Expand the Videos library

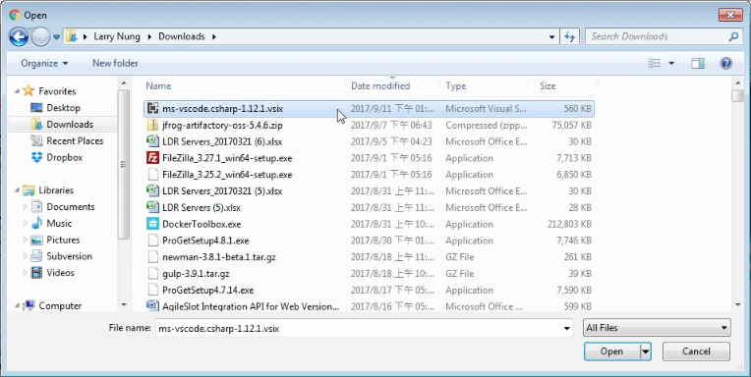click(25, 273)
